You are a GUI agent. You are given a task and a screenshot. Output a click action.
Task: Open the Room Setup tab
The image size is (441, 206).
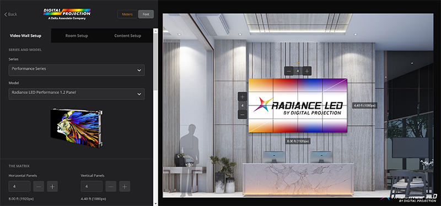(x=77, y=36)
